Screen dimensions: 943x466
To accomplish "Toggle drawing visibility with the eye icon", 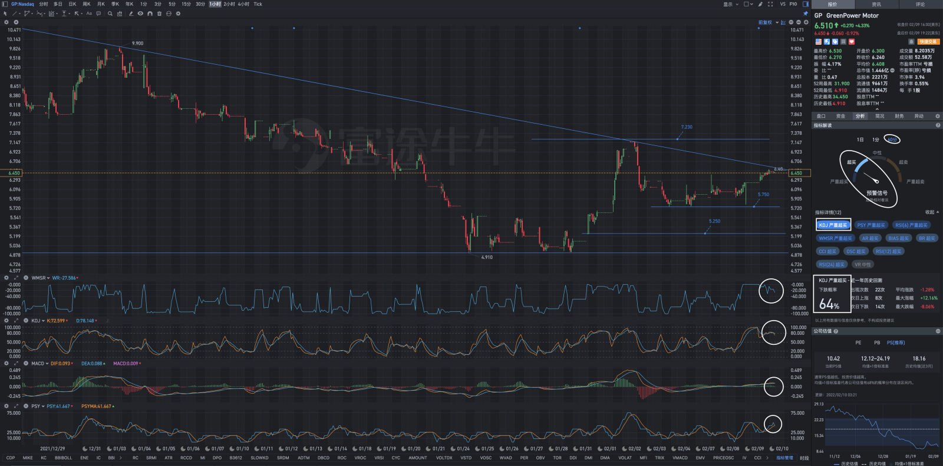I will point(140,14).
